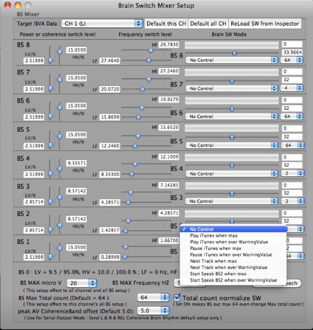The width and height of the screenshot is (313, 330).
Task: Click BS 3 HF field showing 7.14285
Action: point(169,185)
